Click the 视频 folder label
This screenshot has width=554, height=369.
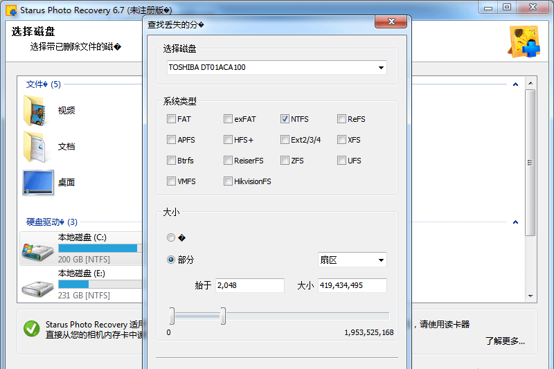click(66, 111)
